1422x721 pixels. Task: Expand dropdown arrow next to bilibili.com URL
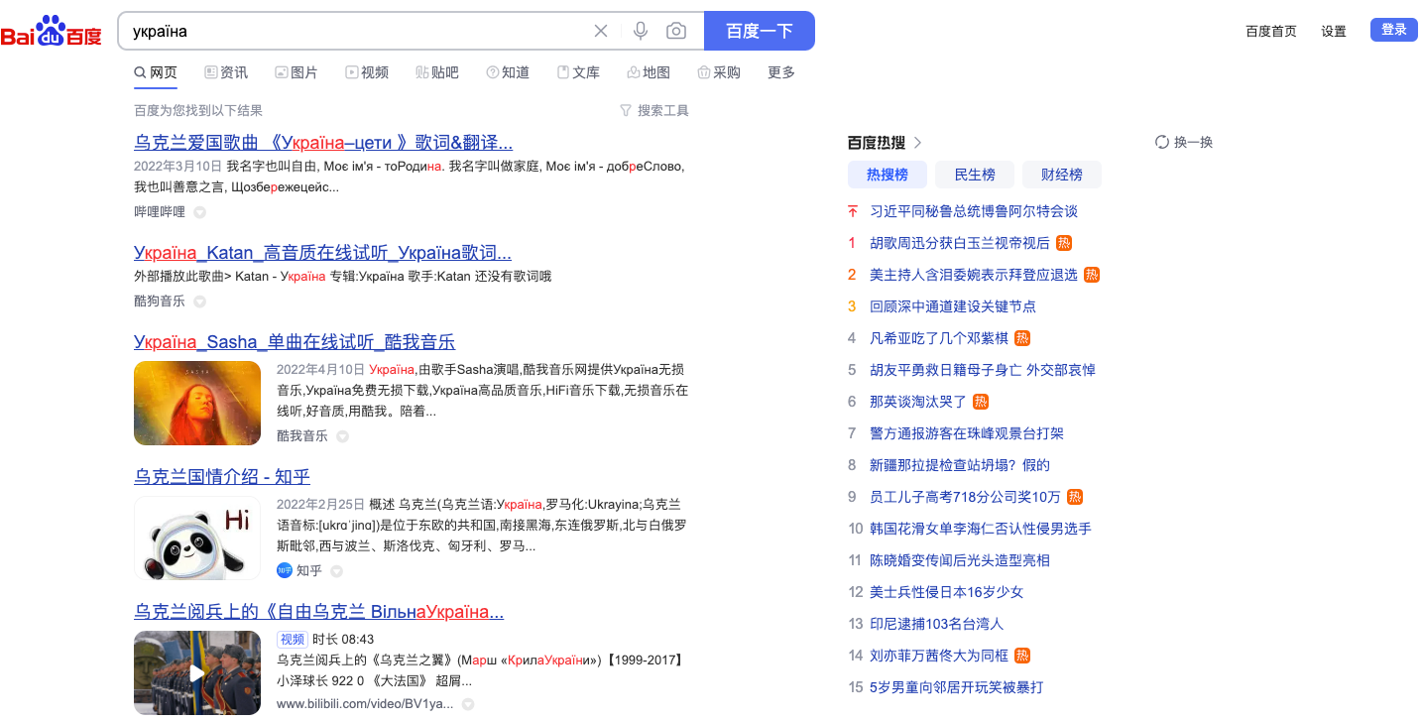pos(467,704)
